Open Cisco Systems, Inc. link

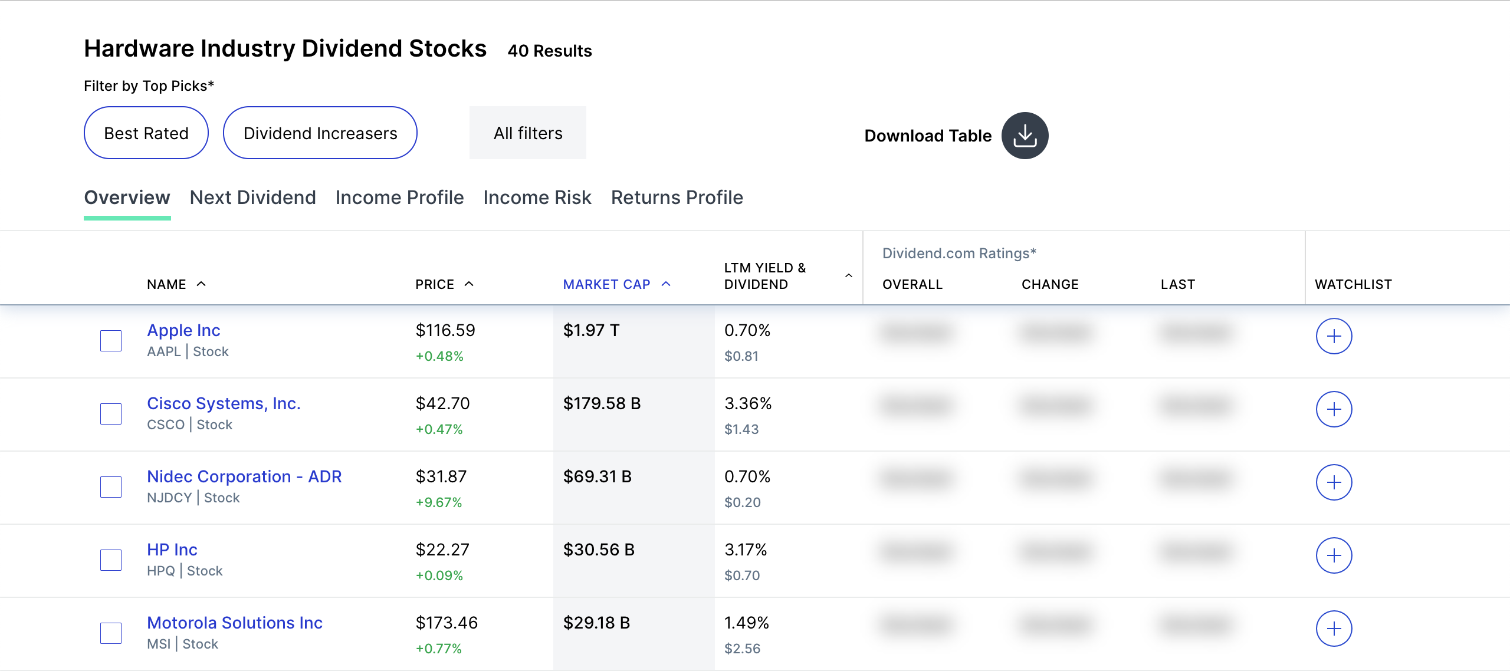pyautogui.click(x=224, y=403)
